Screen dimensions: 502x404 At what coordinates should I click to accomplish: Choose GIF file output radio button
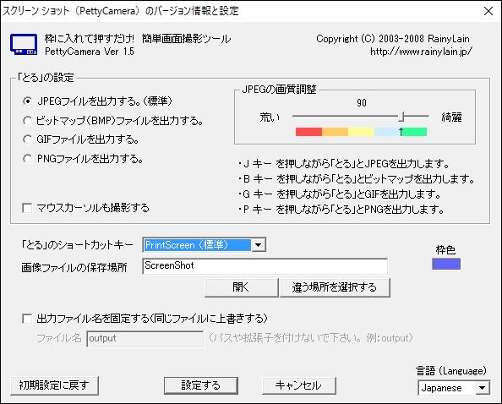[x=28, y=139]
